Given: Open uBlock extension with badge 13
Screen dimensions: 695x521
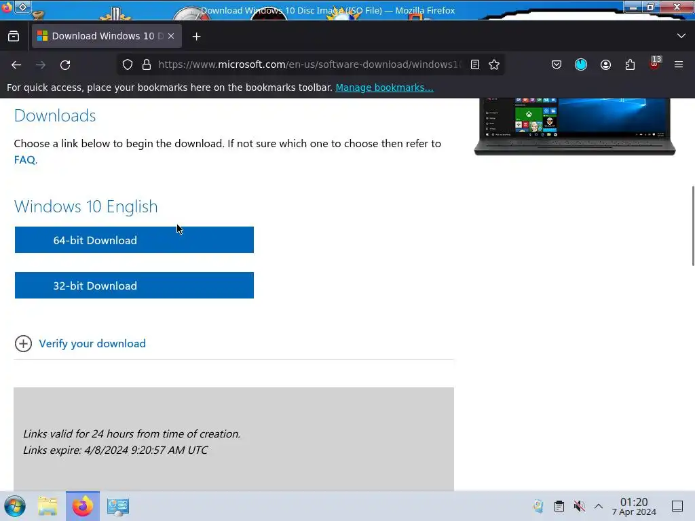Looking at the screenshot, I should click(x=655, y=63).
